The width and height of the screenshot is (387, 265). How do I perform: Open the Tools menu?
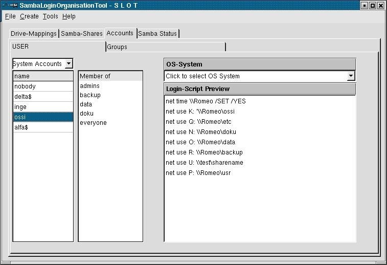tap(50, 16)
